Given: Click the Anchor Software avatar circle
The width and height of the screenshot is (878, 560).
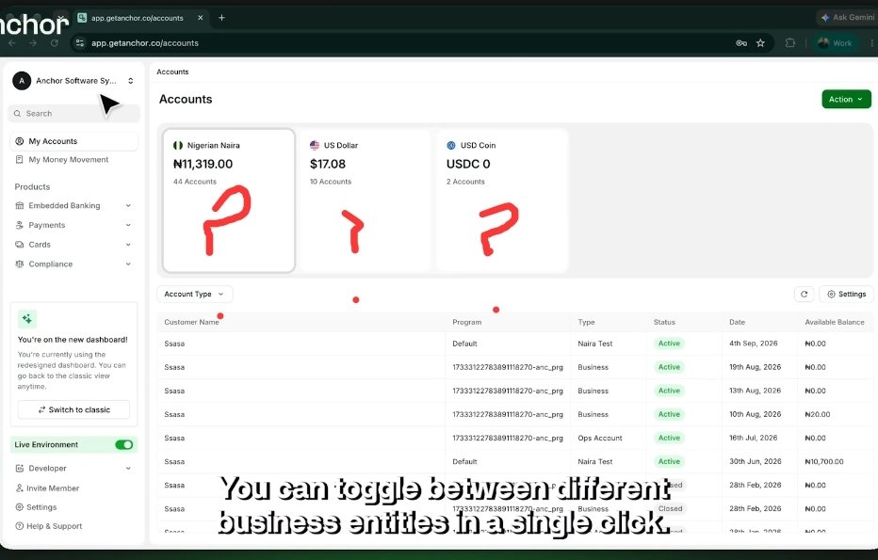Looking at the screenshot, I should click(x=22, y=81).
